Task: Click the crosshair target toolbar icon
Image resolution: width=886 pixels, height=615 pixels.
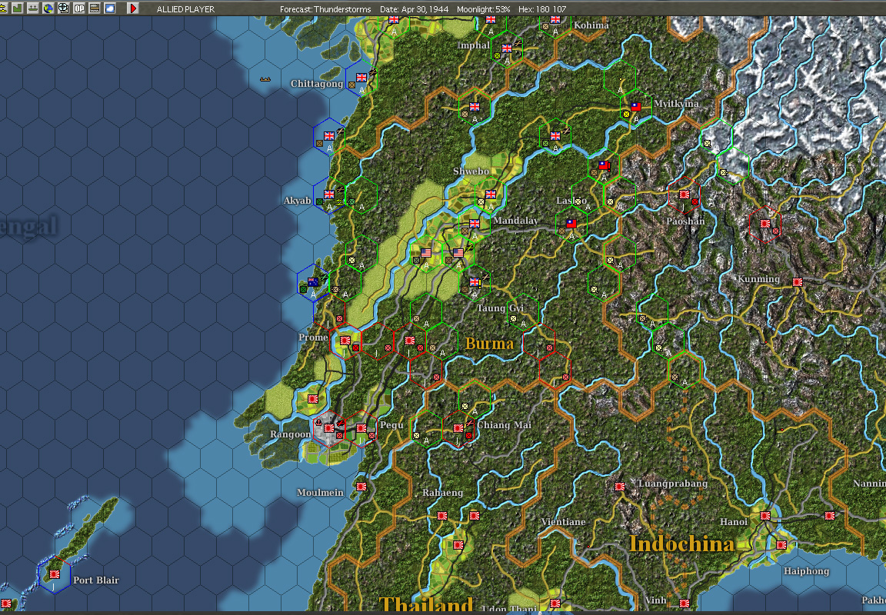Action: (64, 8)
